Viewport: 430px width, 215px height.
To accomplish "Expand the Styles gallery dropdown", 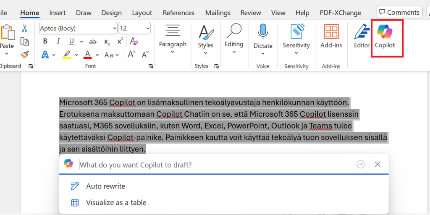I will (205, 53).
